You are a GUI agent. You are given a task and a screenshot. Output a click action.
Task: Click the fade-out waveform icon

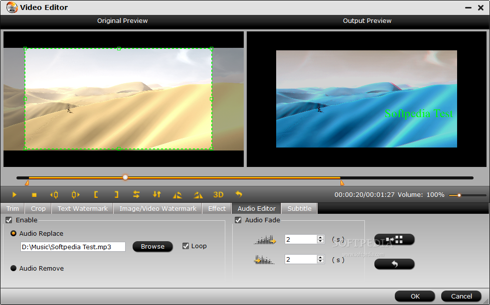265,260
